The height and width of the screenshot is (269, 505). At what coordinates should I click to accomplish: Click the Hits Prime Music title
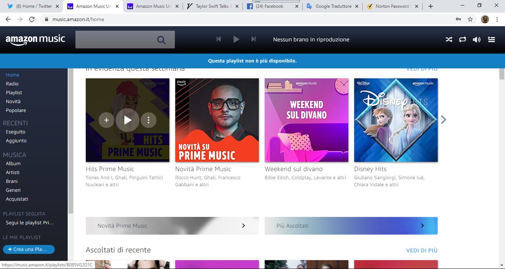110,169
